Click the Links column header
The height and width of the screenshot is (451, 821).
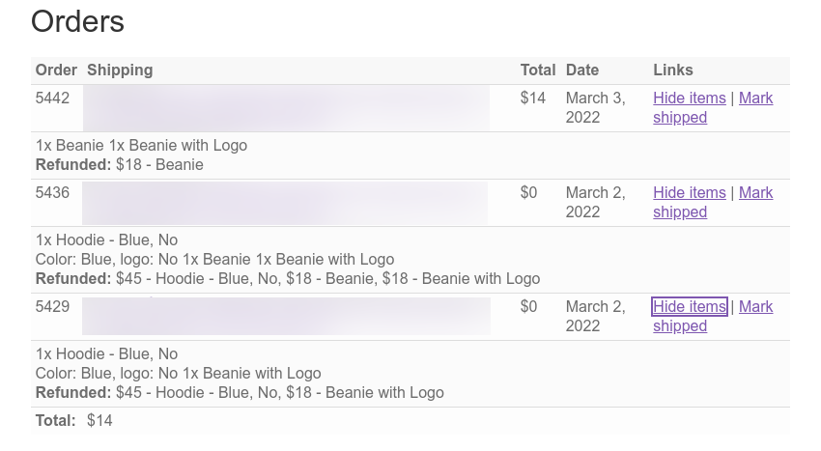click(673, 70)
